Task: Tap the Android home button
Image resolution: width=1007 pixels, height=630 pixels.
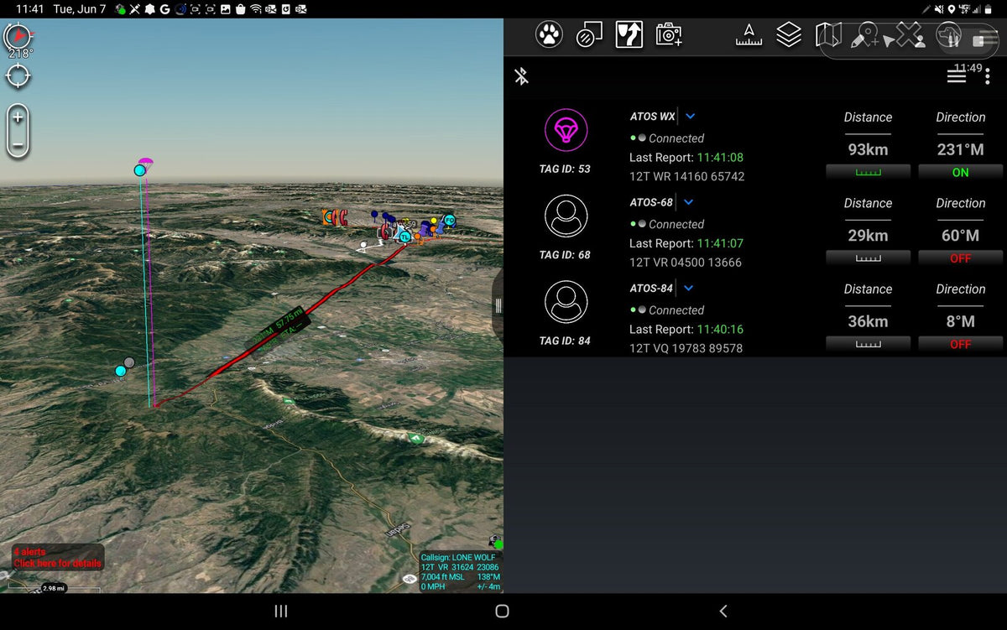Action: click(502, 612)
